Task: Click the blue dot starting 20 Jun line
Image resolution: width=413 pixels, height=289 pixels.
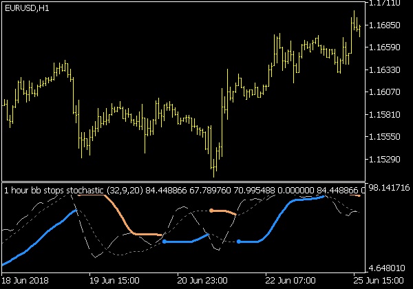Action: point(165,242)
